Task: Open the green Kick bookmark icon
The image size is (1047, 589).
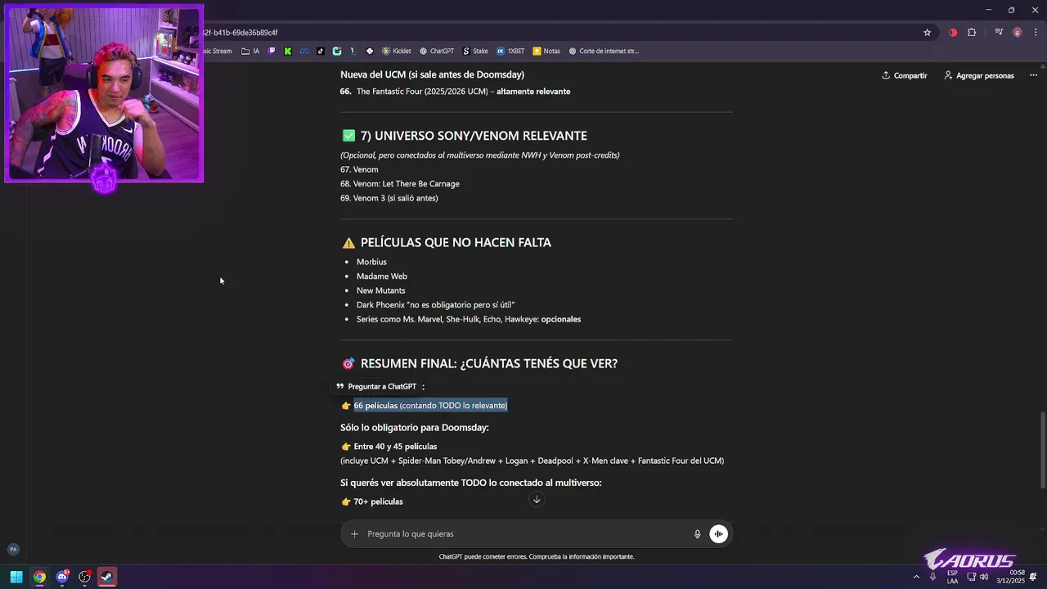Action: click(288, 51)
